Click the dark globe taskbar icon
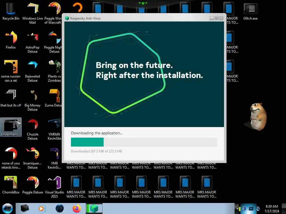Image resolution: width=286 pixels, height=214 pixels. tap(59, 208)
